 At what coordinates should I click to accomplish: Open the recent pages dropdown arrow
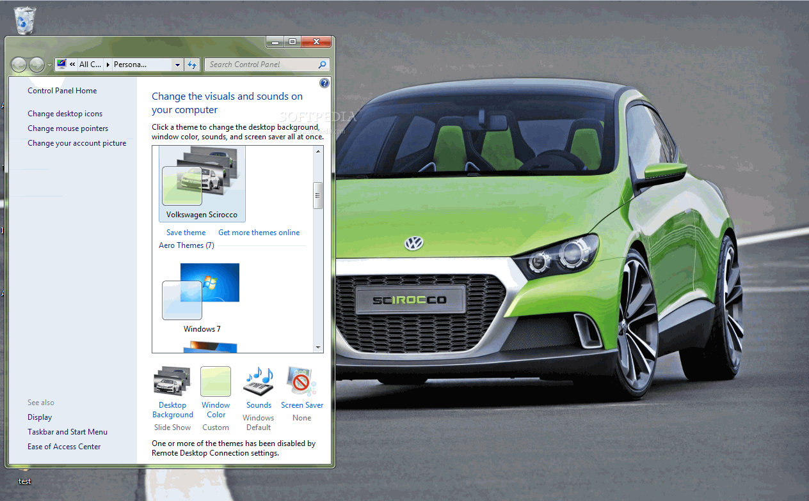pos(50,65)
